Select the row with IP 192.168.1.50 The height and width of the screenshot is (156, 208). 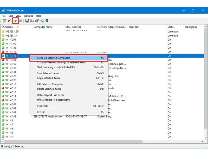click(x=102, y=31)
